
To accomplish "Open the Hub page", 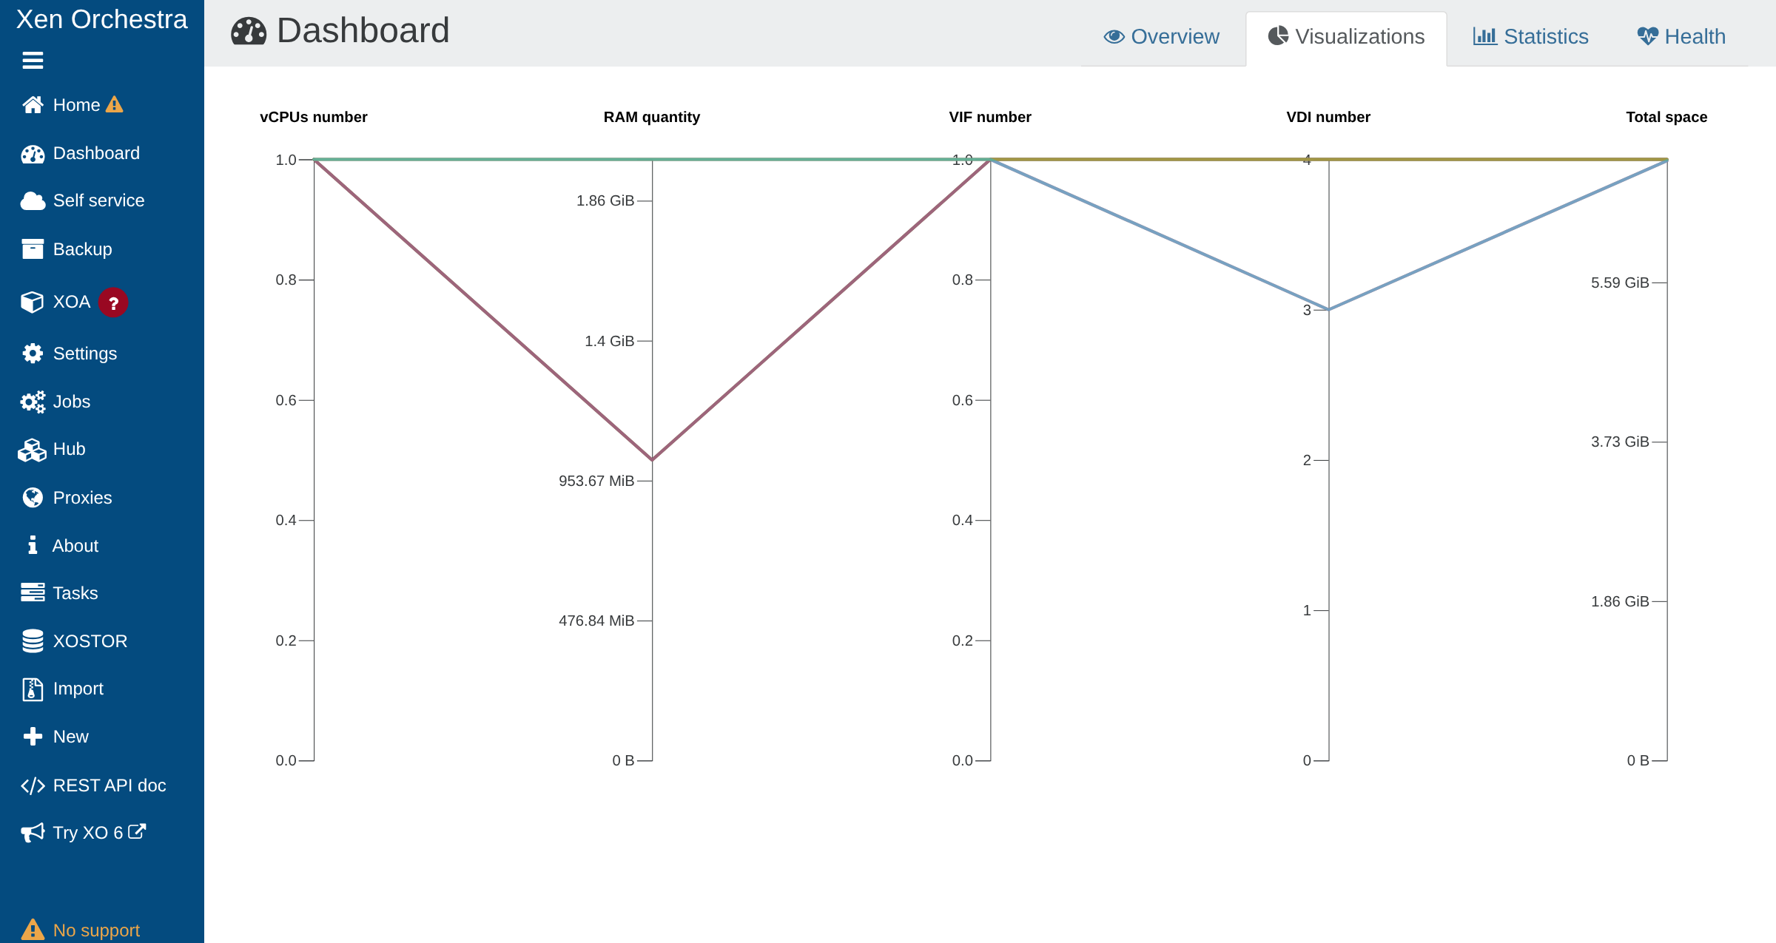I will click(x=69, y=450).
